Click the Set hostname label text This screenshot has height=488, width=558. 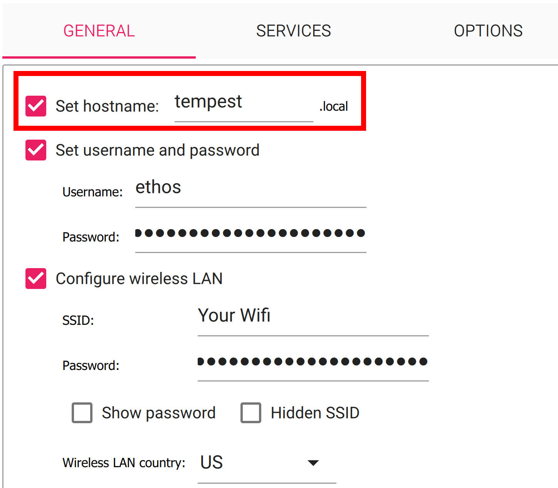[x=107, y=106]
